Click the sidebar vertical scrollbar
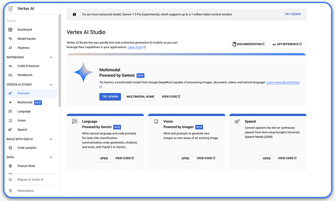This screenshot has width=335, height=201. click(59, 61)
